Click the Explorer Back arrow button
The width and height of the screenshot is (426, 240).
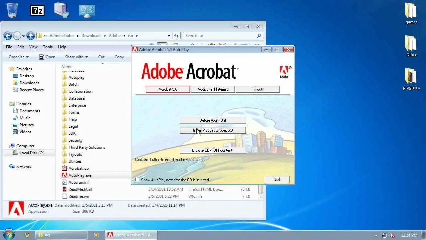[8, 36]
